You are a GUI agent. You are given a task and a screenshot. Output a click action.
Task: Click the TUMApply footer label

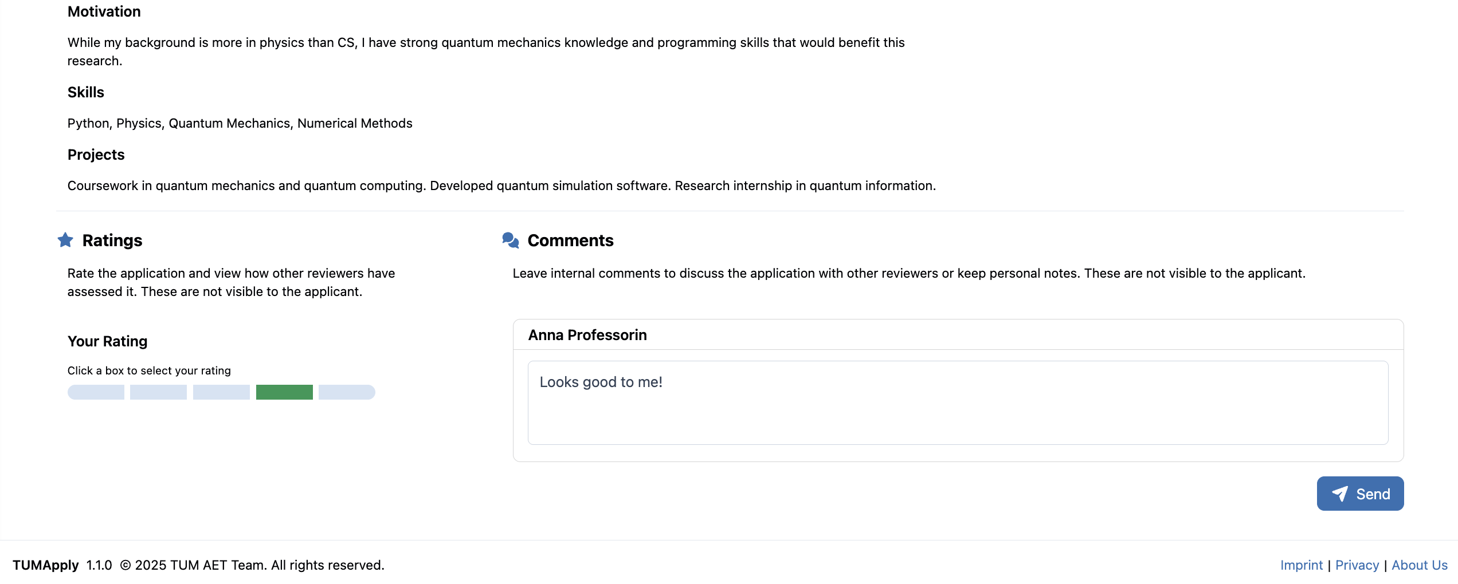pyautogui.click(x=47, y=565)
